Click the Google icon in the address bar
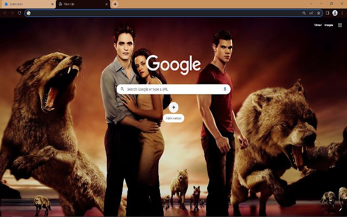The height and width of the screenshot is (217, 347). (29, 13)
